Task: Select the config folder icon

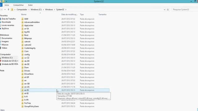Action: click(23, 55)
